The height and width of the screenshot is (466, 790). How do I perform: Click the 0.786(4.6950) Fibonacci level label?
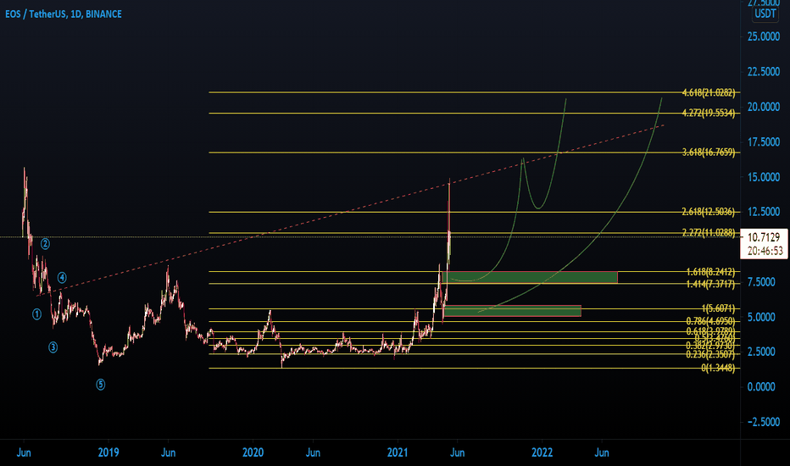[x=710, y=321]
